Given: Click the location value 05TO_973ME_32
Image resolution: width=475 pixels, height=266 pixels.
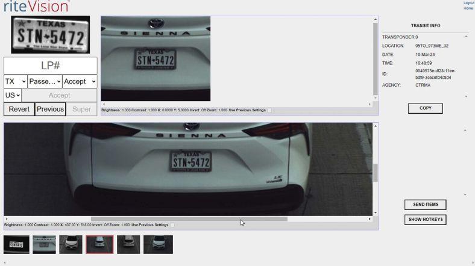Looking at the screenshot, I should pyautogui.click(x=432, y=46).
